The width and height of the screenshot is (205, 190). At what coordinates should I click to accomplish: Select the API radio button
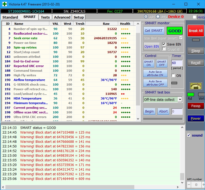click(x=146, y=17)
